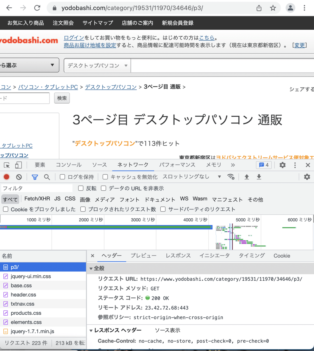Check the 反転 filter checkbox
This screenshot has width=314, height=351.
click(x=81, y=188)
